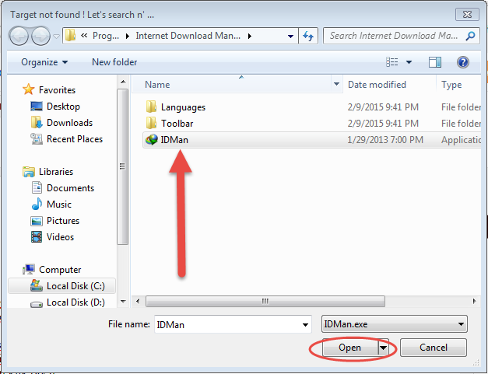The width and height of the screenshot is (488, 374).
Task: Click horizontal scrollbar right arrow
Action: click(x=474, y=301)
